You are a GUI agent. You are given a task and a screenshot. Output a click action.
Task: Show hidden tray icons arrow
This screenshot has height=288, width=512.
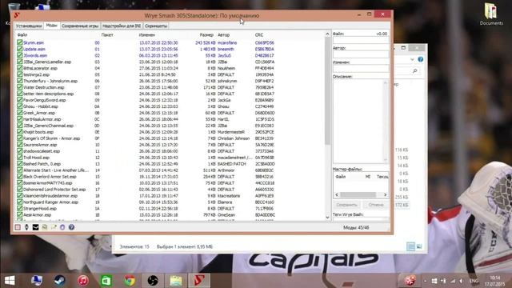point(425,281)
